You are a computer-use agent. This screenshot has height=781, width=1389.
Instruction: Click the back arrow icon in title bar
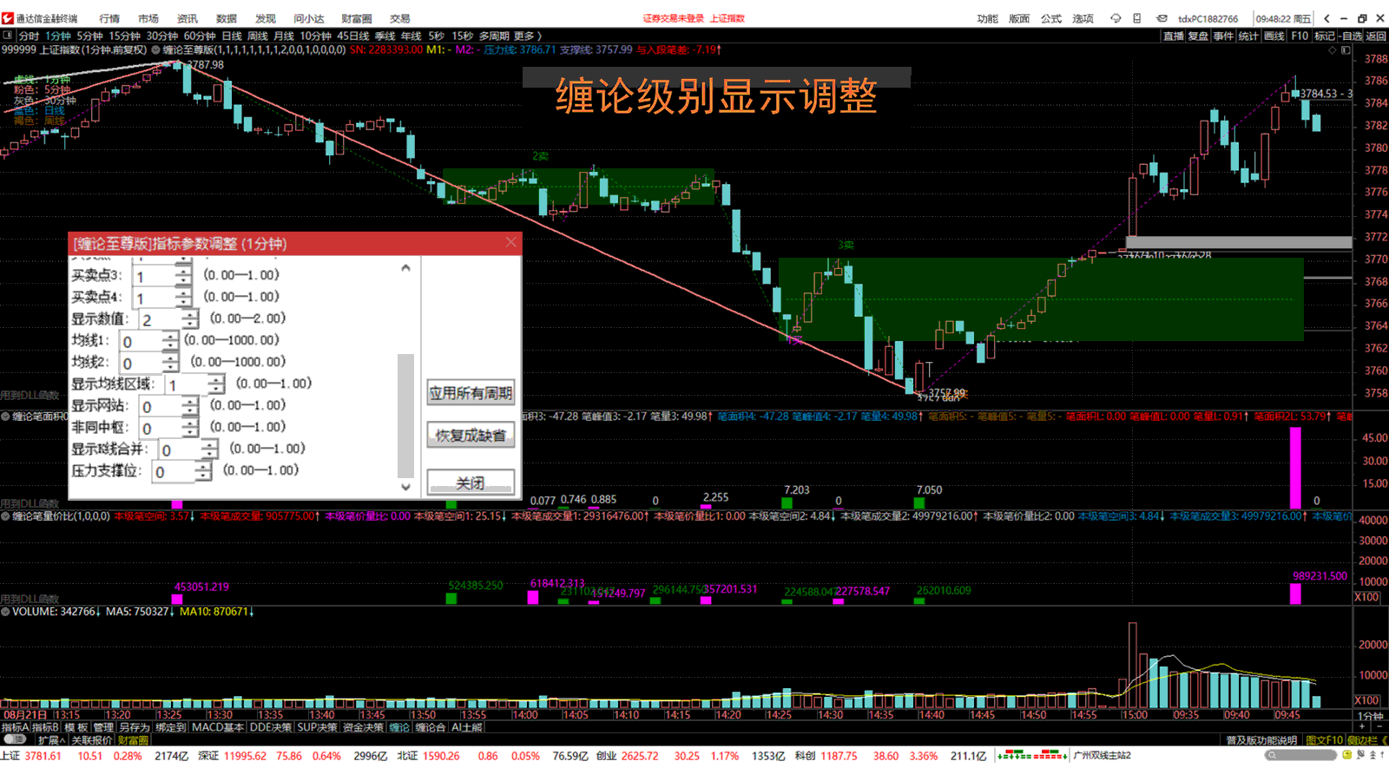[x=1326, y=18]
